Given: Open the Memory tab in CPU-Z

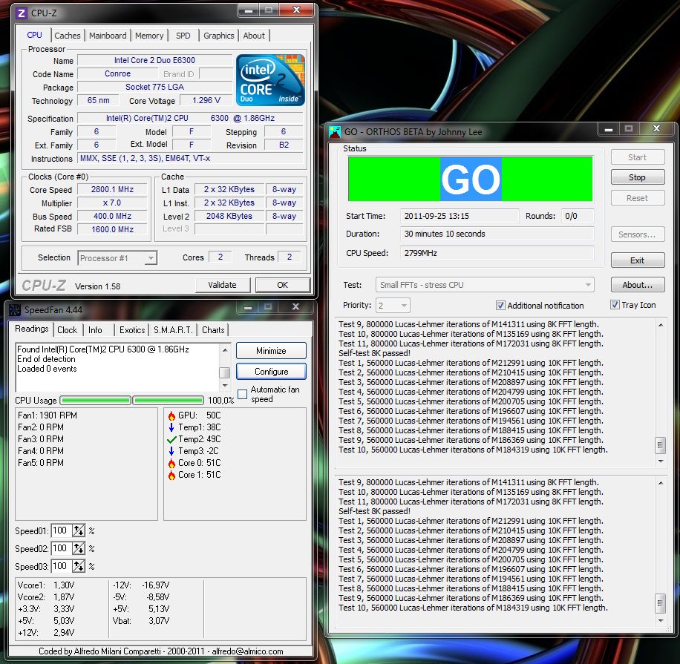Looking at the screenshot, I should coord(149,36).
